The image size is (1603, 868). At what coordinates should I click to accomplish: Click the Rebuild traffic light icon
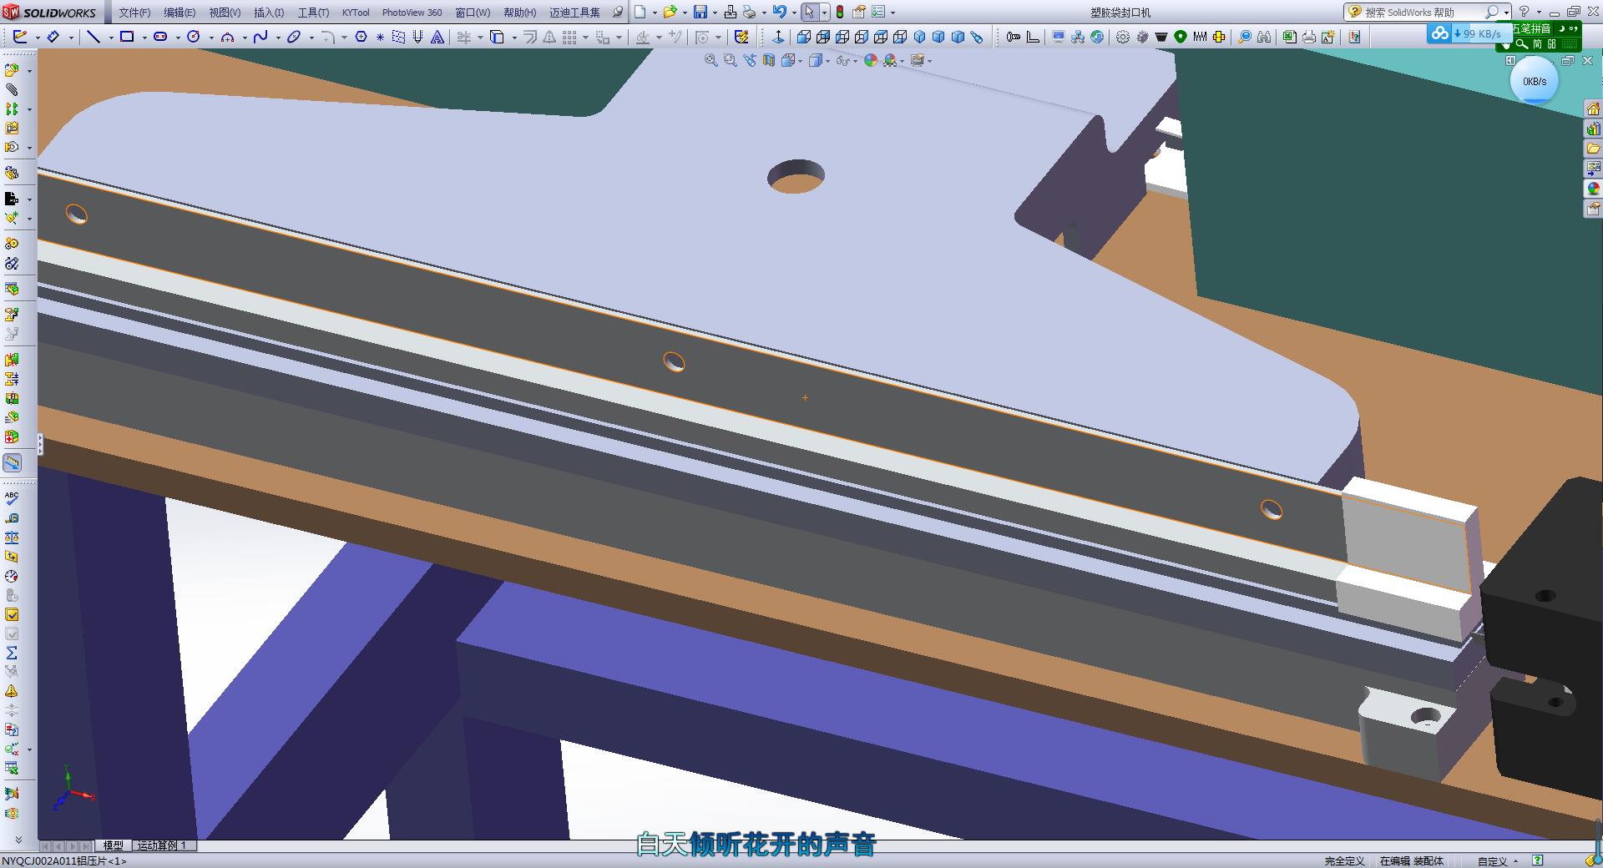pyautogui.click(x=840, y=12)
